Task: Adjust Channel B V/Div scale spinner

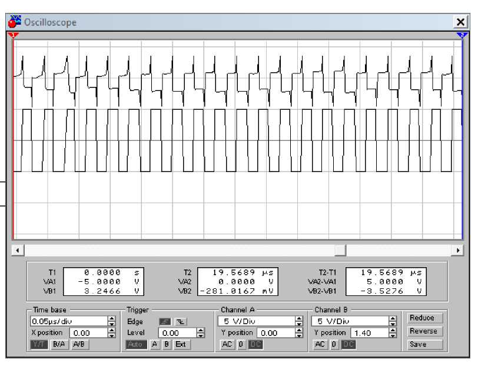Action: [x=393, y=322]
